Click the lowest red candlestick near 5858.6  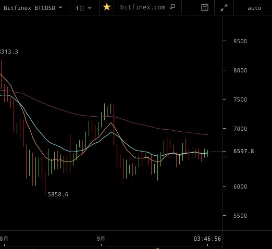pyautogui.click(x=45, y=183)
